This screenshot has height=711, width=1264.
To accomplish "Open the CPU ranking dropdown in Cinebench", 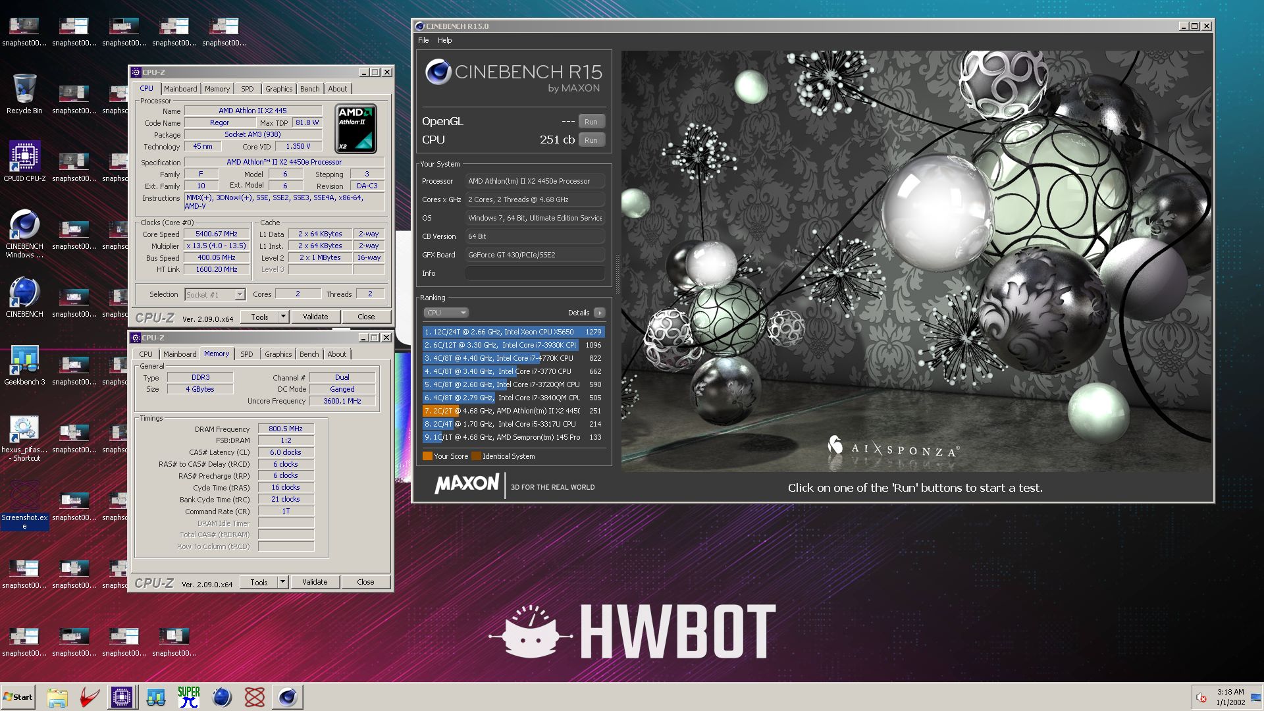I will (x=446, y=313).
